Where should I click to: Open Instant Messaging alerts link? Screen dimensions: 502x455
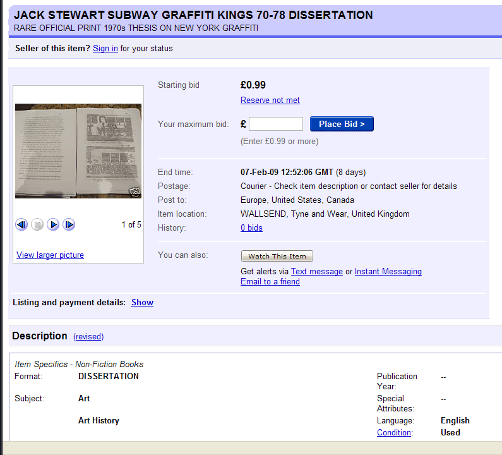click(x=388, y=271)
